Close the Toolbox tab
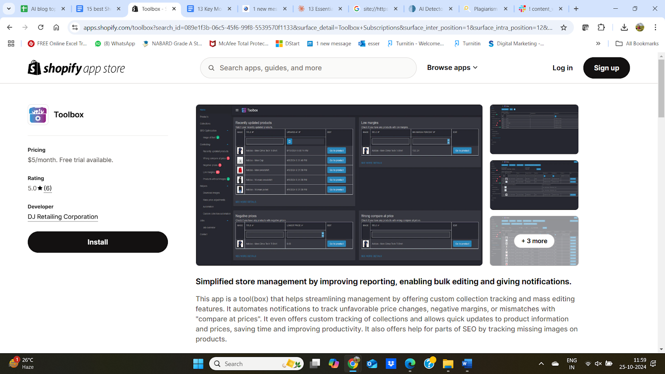Viewport: 665px width, 374px height. 174,9
